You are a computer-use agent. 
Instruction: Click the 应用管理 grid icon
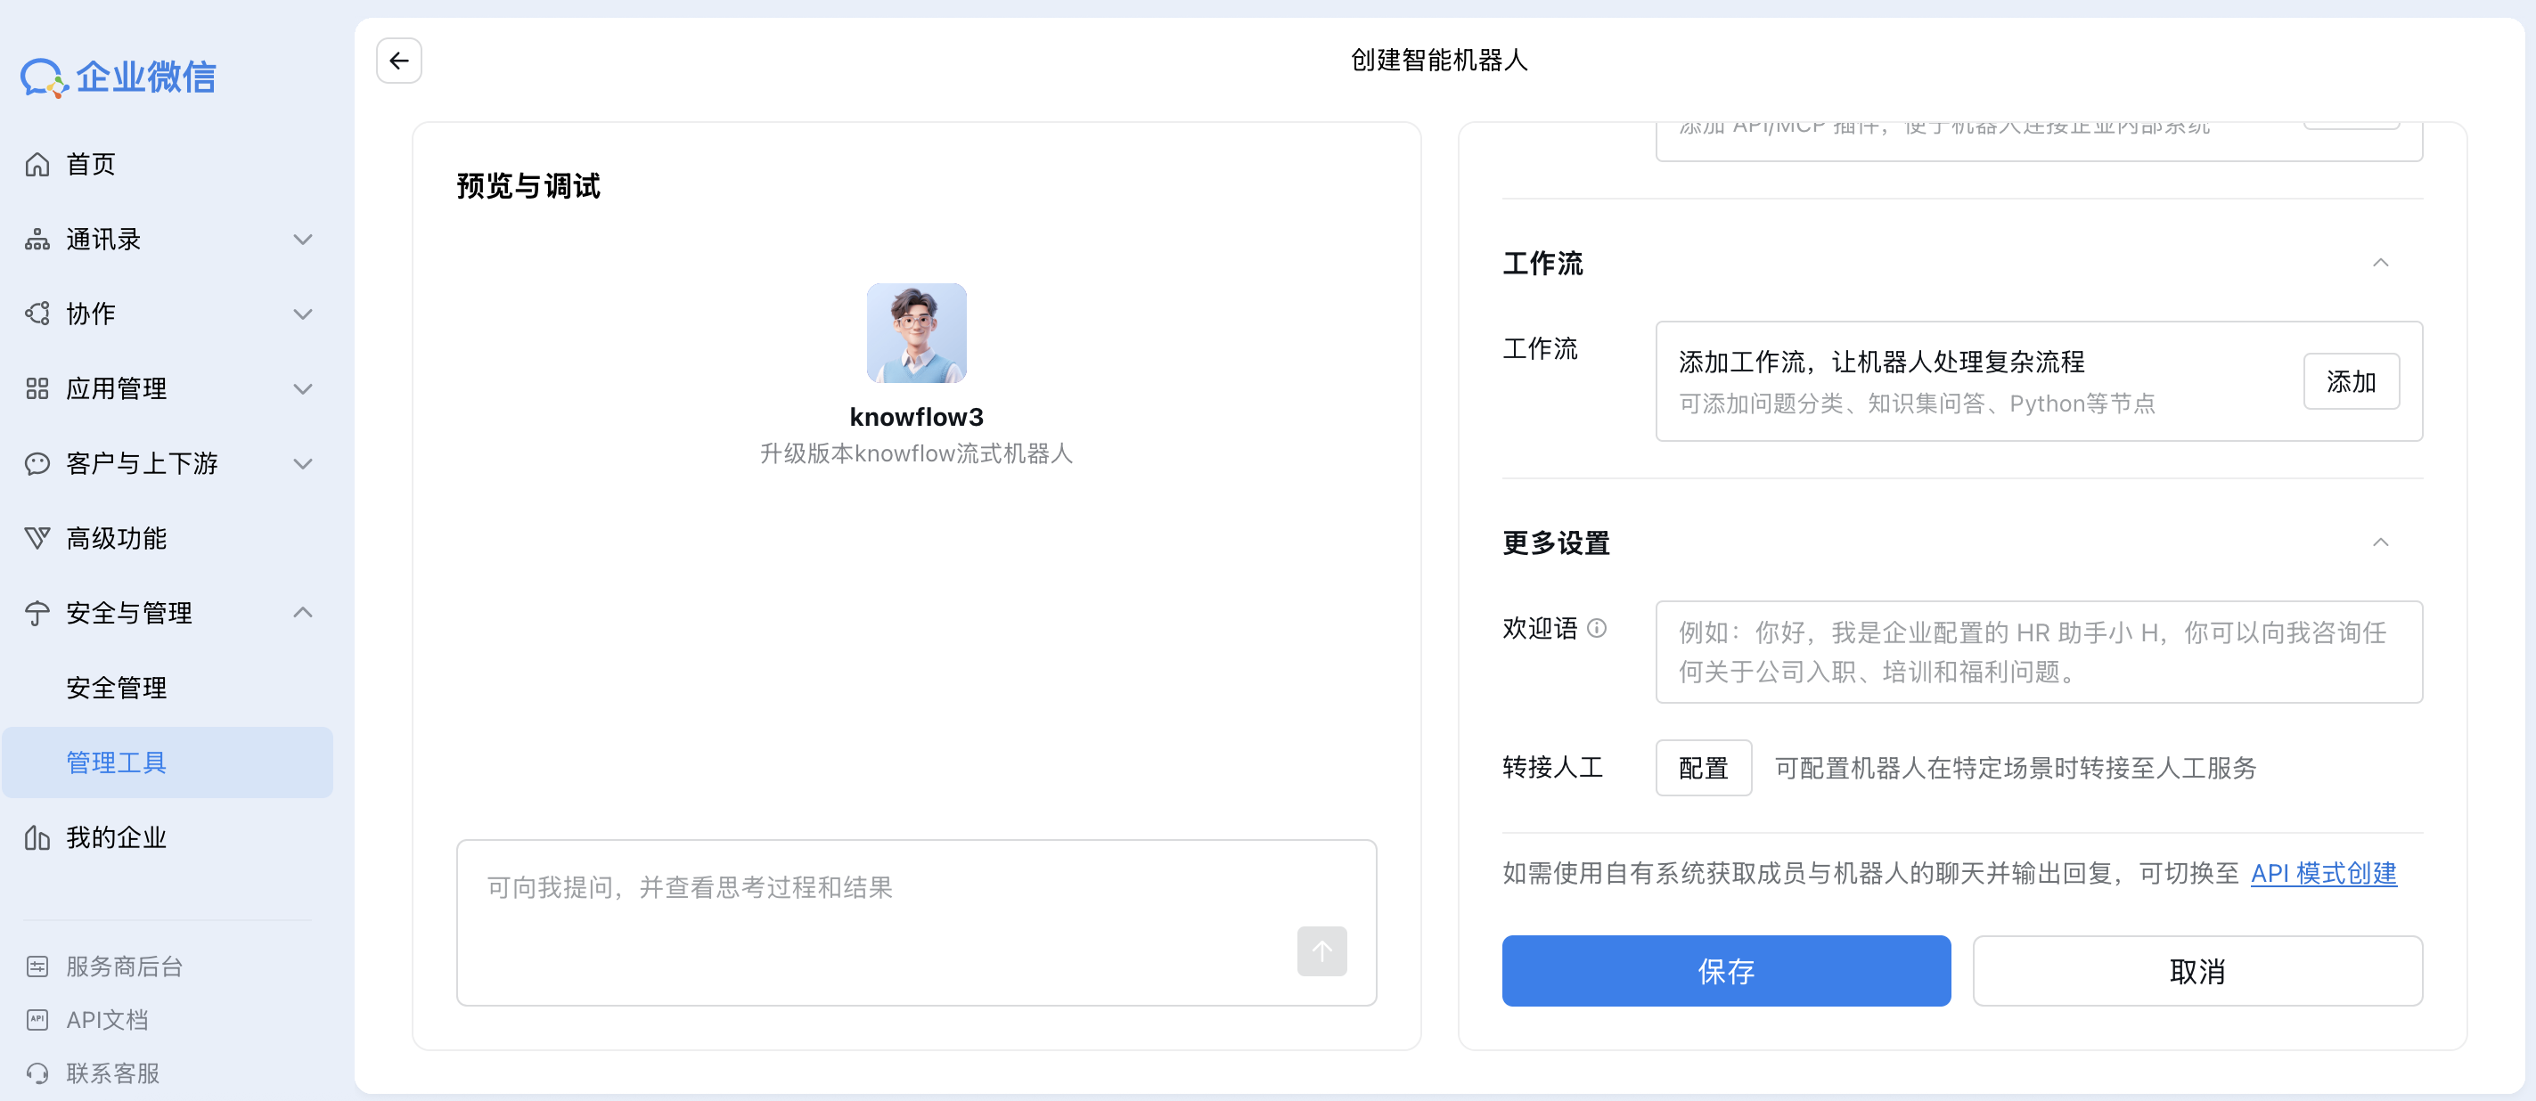coord(37,388)
